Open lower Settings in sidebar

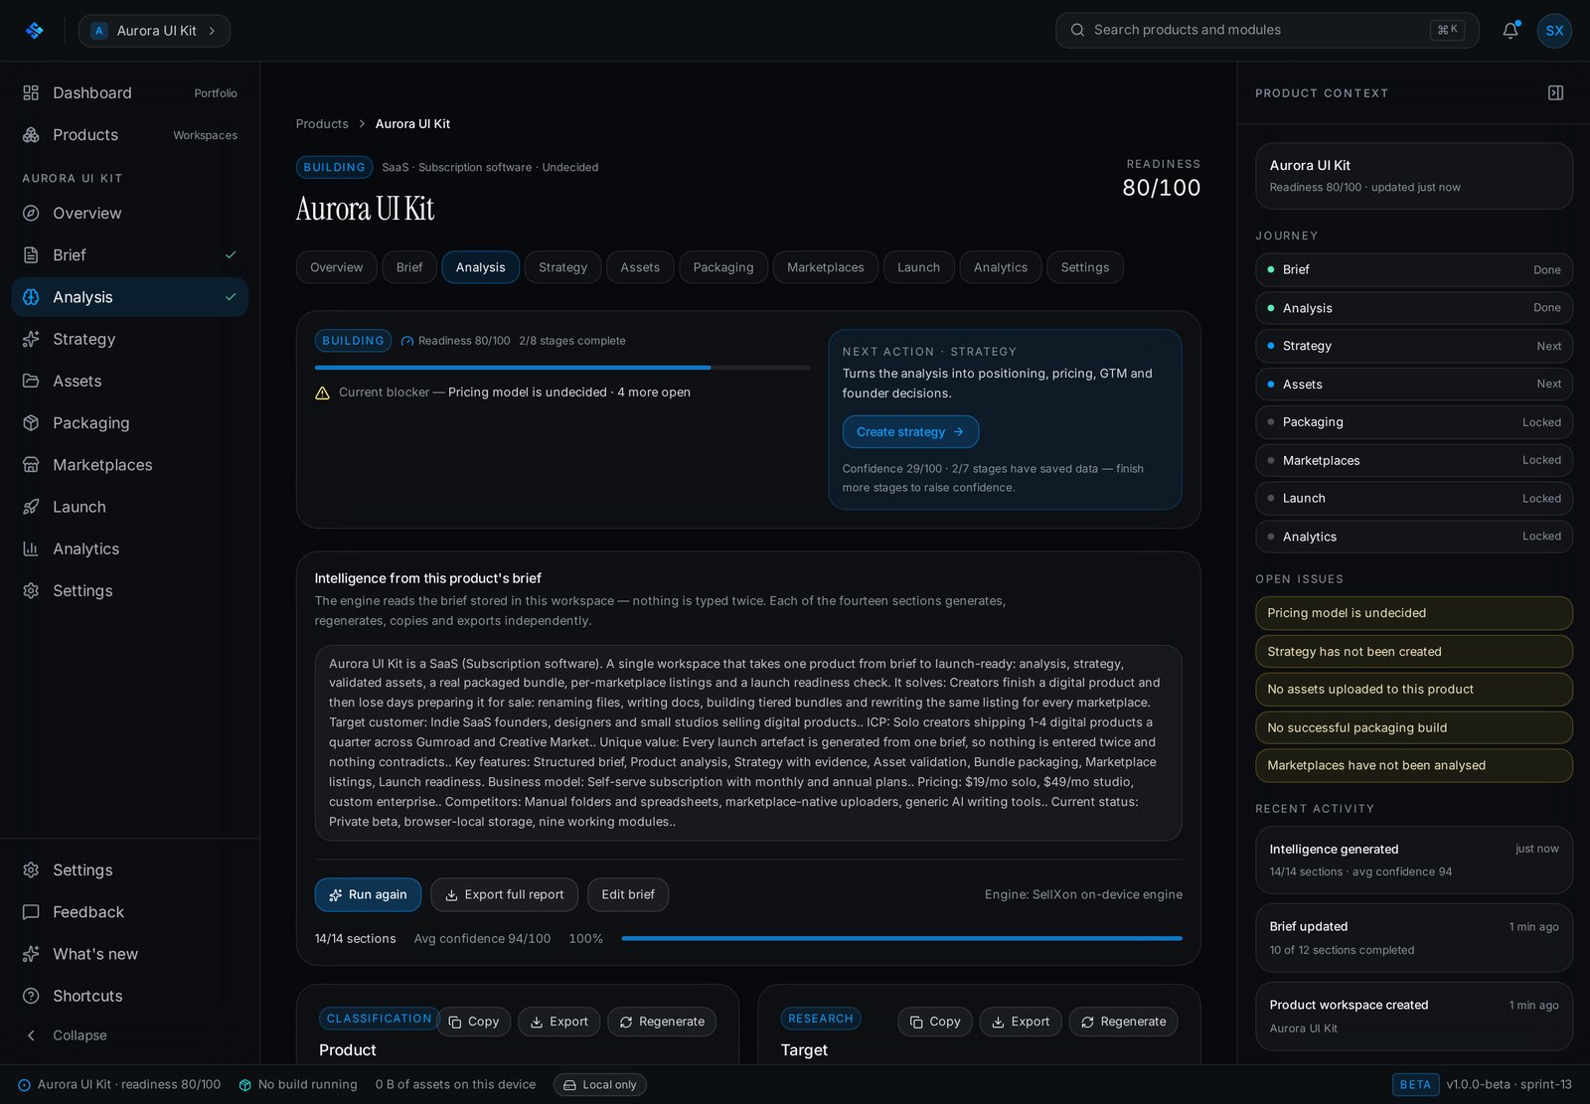130,869
